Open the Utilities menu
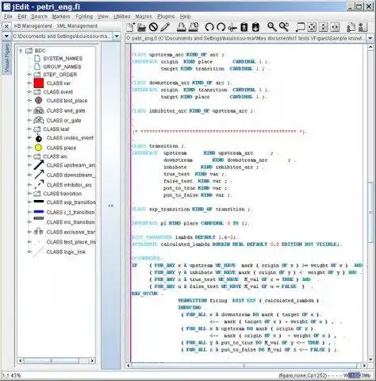Screen dimensions: 376x381 pyautogui.click(x=122, y=17)
